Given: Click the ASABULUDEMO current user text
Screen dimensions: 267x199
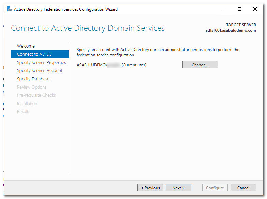Looking at the screenshot, I should click(112, 65).
